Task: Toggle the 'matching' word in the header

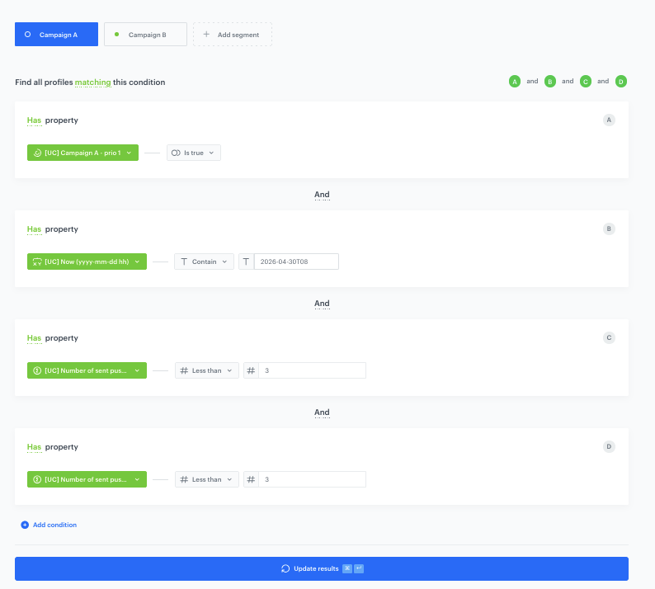Action: point(92,82)
